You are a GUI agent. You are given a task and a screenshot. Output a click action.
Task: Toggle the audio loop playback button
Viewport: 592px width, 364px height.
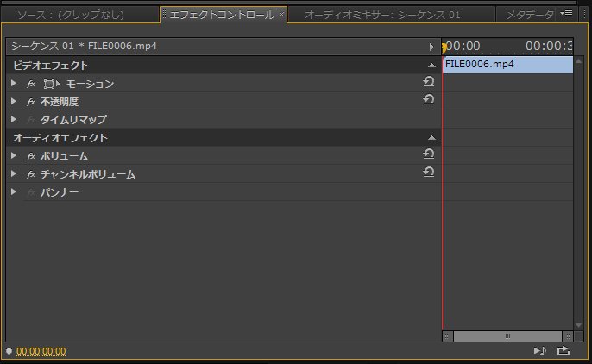point(564,351)
